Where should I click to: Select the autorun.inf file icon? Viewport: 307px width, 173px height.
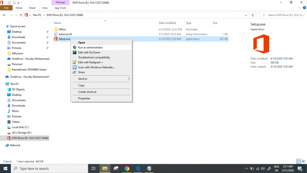(56, 34)
